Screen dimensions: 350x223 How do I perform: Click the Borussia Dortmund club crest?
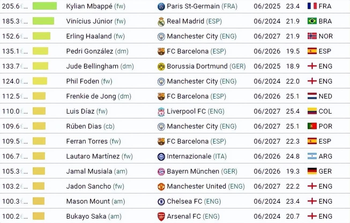(161, 66)
